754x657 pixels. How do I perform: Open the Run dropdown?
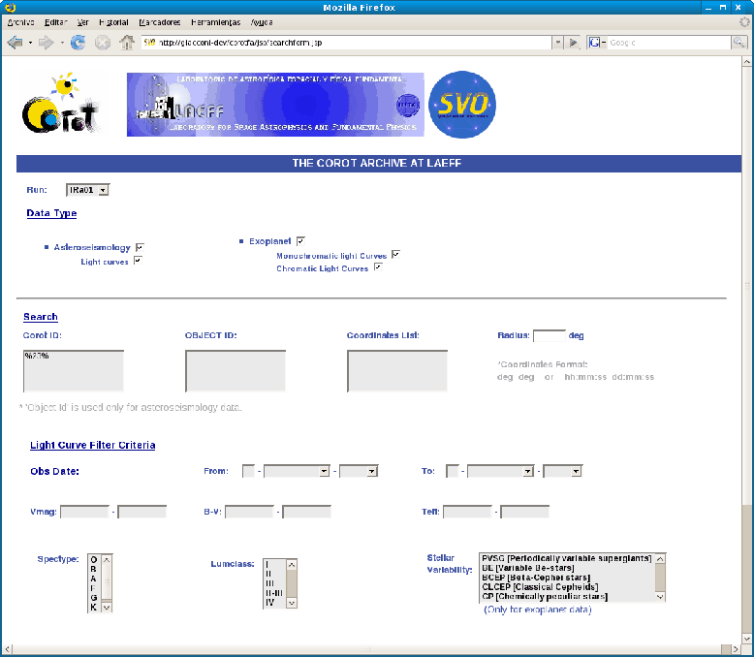[x=87, y=190]
